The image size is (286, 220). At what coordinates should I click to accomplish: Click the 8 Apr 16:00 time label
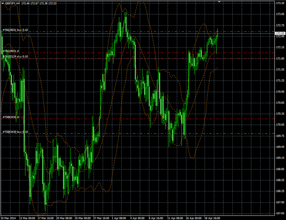click(156, 218)
